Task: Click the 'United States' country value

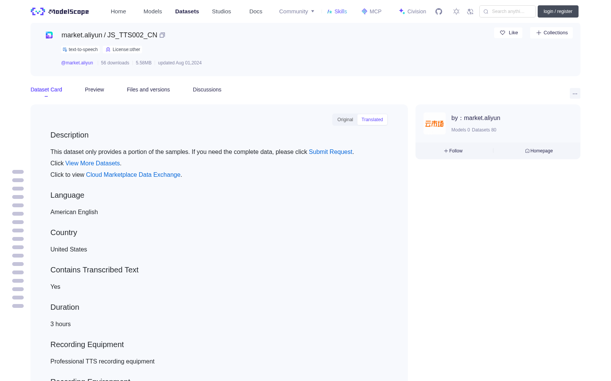Action: pos(69,249)
